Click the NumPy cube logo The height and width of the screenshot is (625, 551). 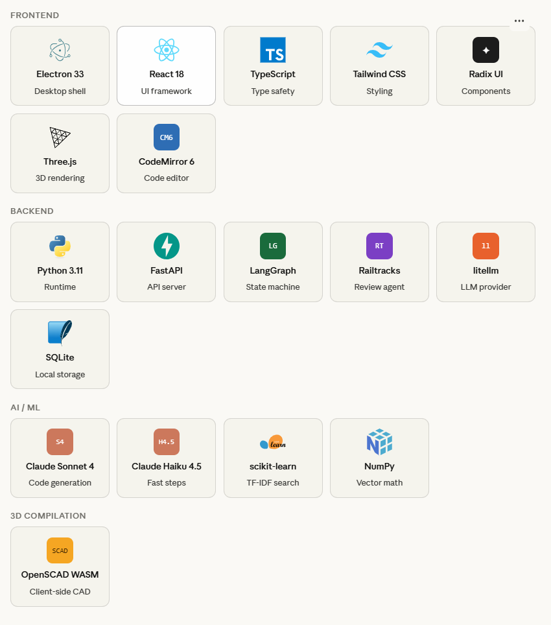click(x=379, y=442)
